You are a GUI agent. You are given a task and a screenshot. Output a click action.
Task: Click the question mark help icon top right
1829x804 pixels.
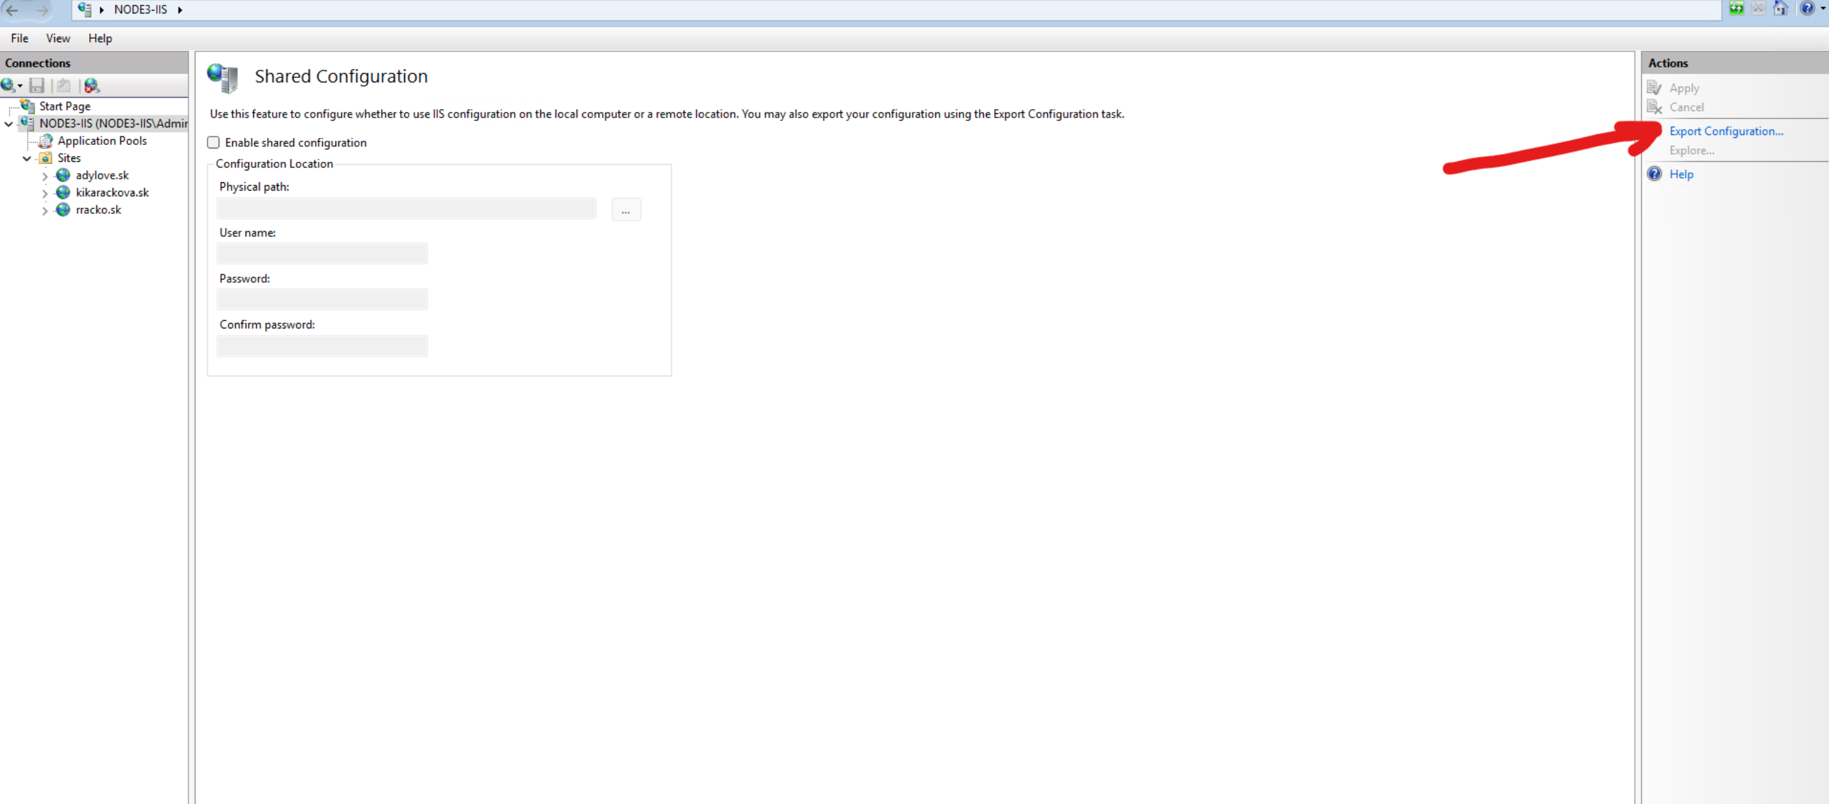[1806, 8]
